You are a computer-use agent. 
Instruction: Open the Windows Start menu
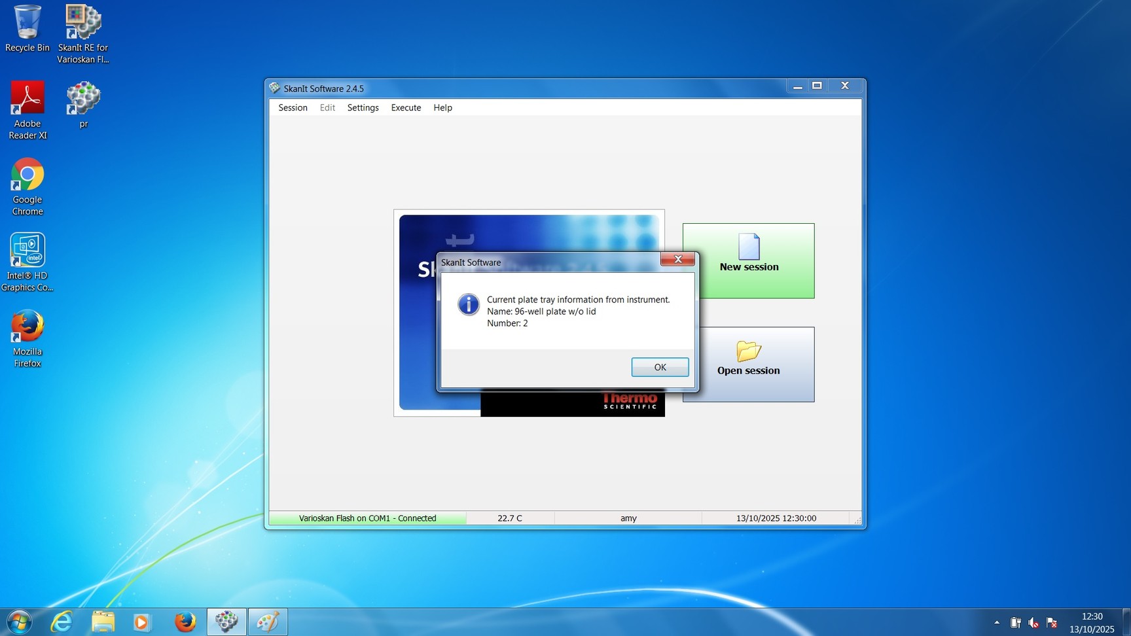coord(19,622)
